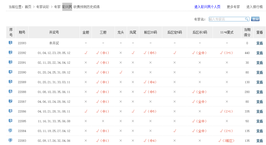This screenshot has width=266, height=145.
Task: Click comment bubble icon for row 2
Action: tap(11, 53)
